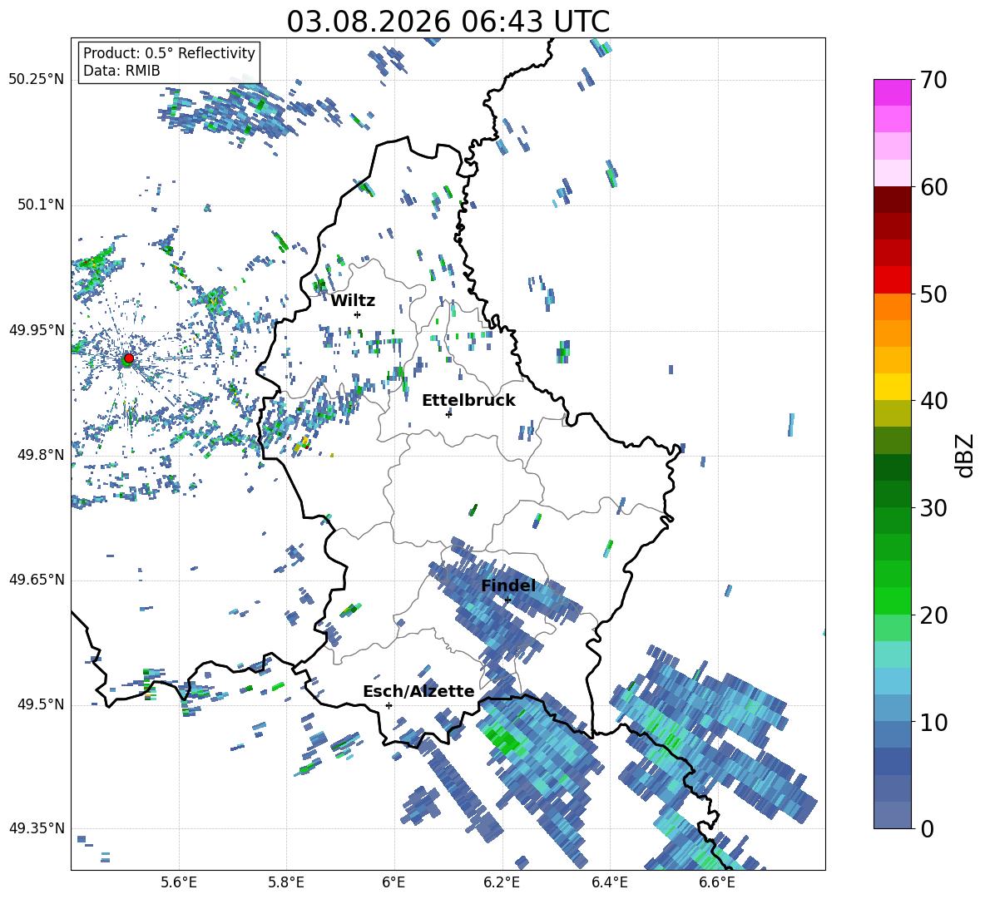Screen dimensions: 985x899
Task: Click the Wiltz station cross marker
Action: point(357,314)
